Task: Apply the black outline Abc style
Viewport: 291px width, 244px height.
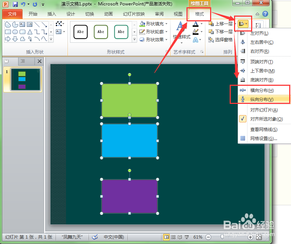Action: point(81,32)
